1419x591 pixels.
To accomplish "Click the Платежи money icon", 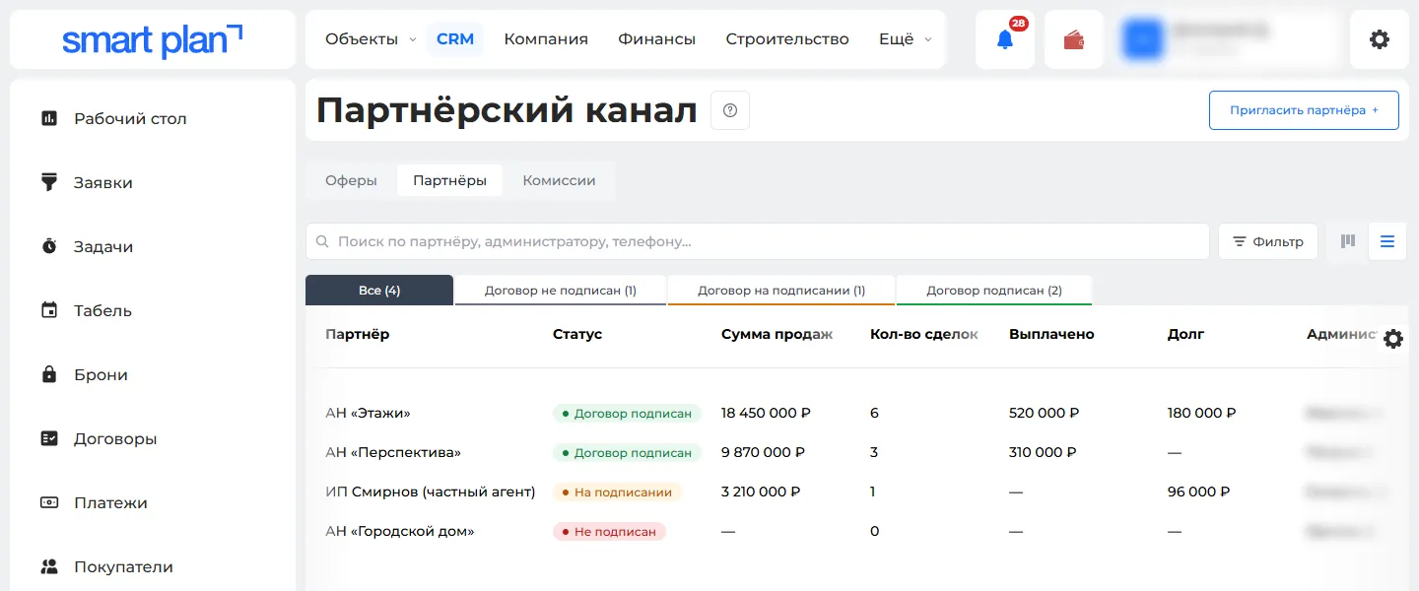I will (49, 502).
